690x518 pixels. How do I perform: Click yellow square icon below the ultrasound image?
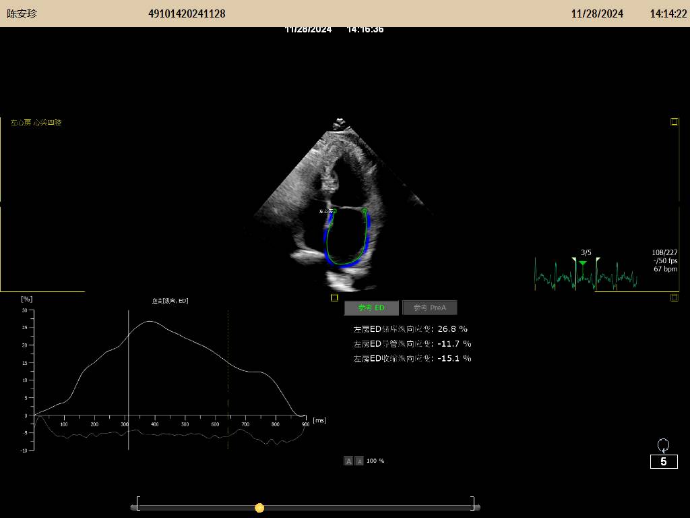click(x=334, y=297)
